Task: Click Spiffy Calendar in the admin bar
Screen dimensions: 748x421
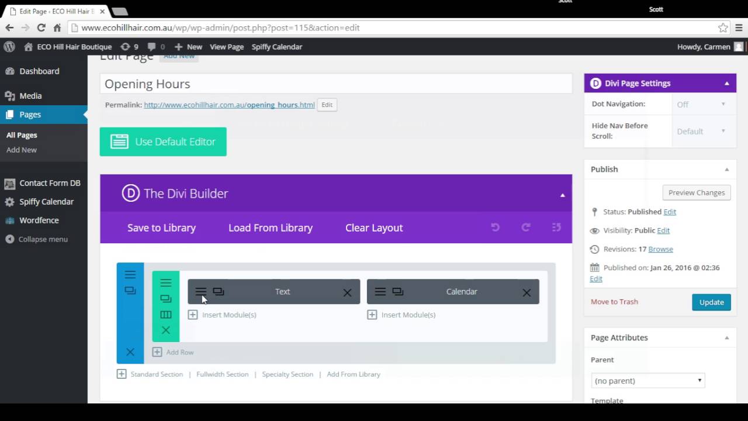Action: (x=277, y=47)
